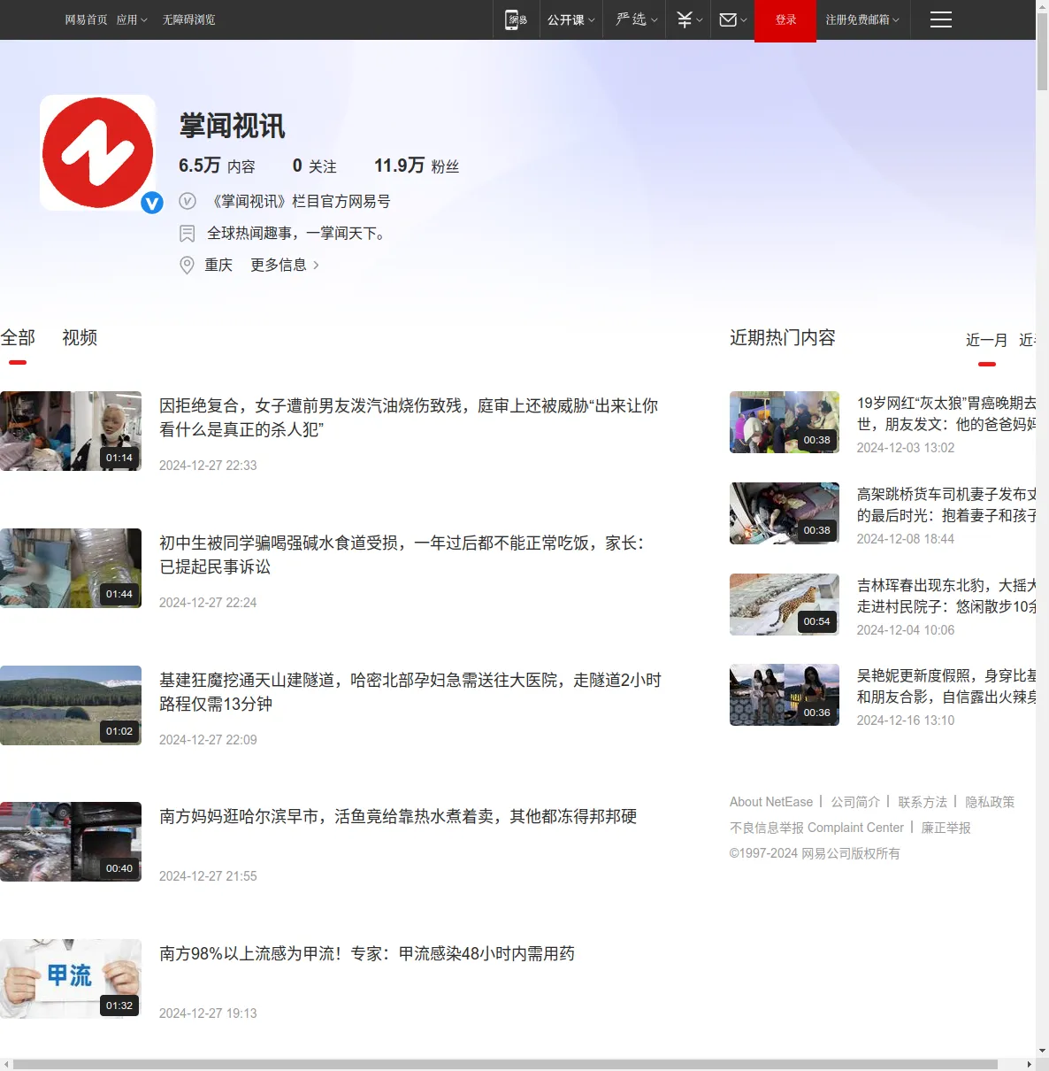The width and height of the screenshot is (1049, 1071).
Task: Open the 隐私政策 footer link
Action: 990,802
